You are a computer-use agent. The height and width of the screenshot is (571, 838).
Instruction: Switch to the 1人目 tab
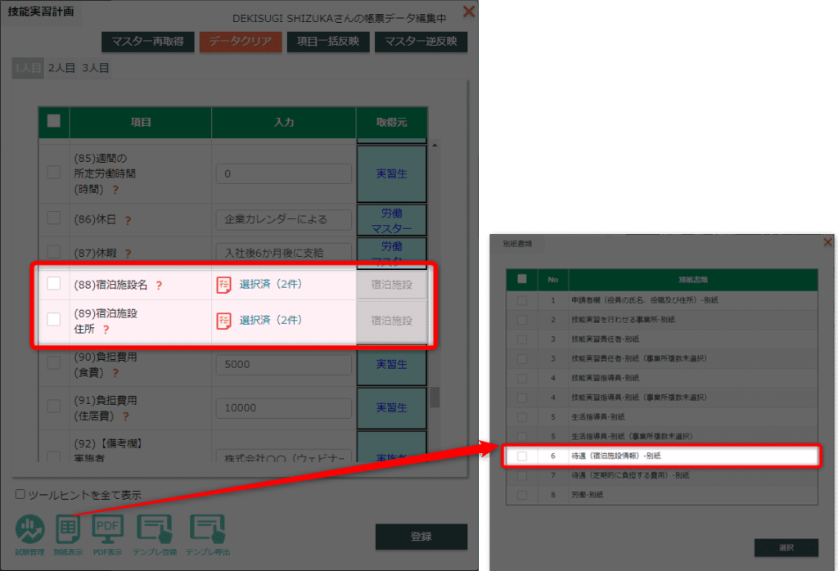coord(28,69)
